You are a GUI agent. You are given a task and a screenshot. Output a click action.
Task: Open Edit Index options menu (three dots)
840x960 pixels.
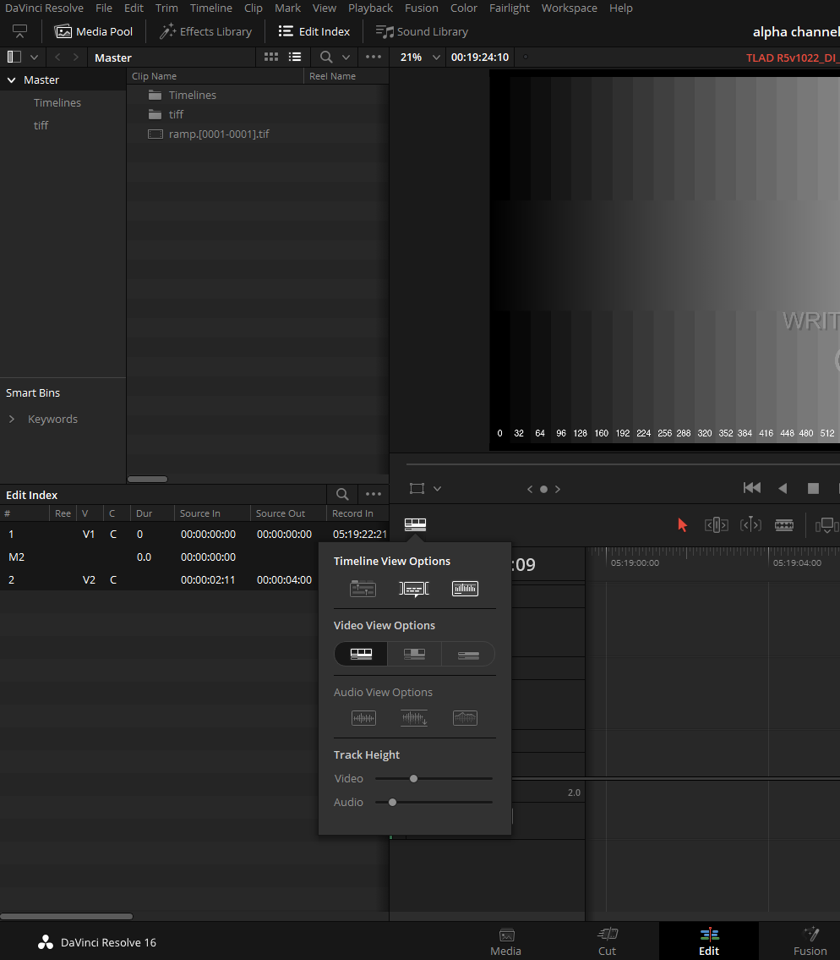coord(374,494)
